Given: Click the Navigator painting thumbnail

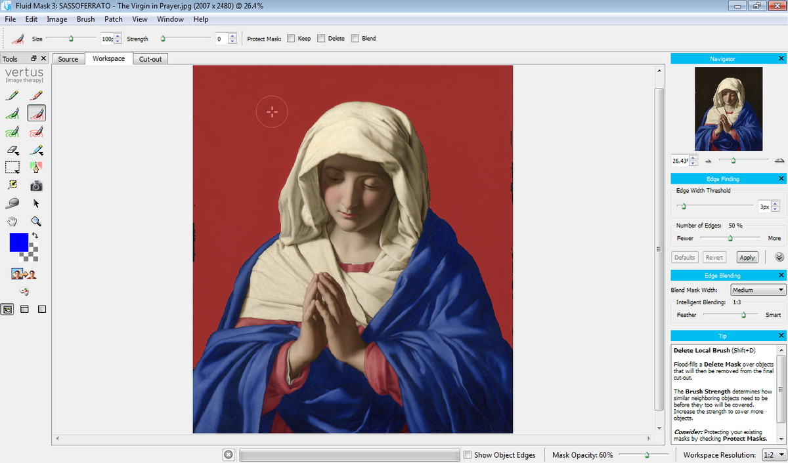Looking at the screenshot, I should point(728,109).
